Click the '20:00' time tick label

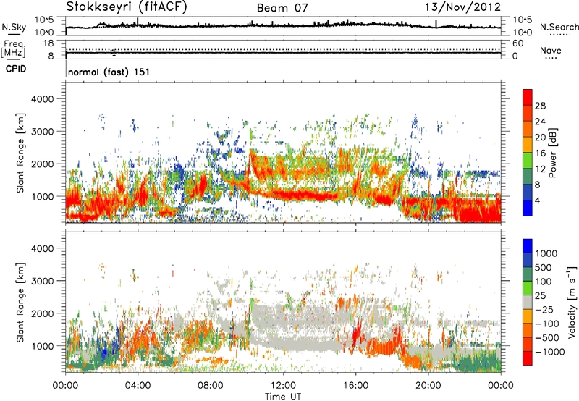click(428, 386)
